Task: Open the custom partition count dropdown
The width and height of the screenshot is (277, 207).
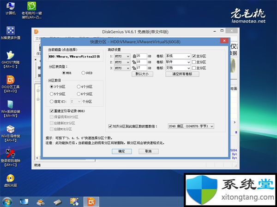Action: click(76, 101)
